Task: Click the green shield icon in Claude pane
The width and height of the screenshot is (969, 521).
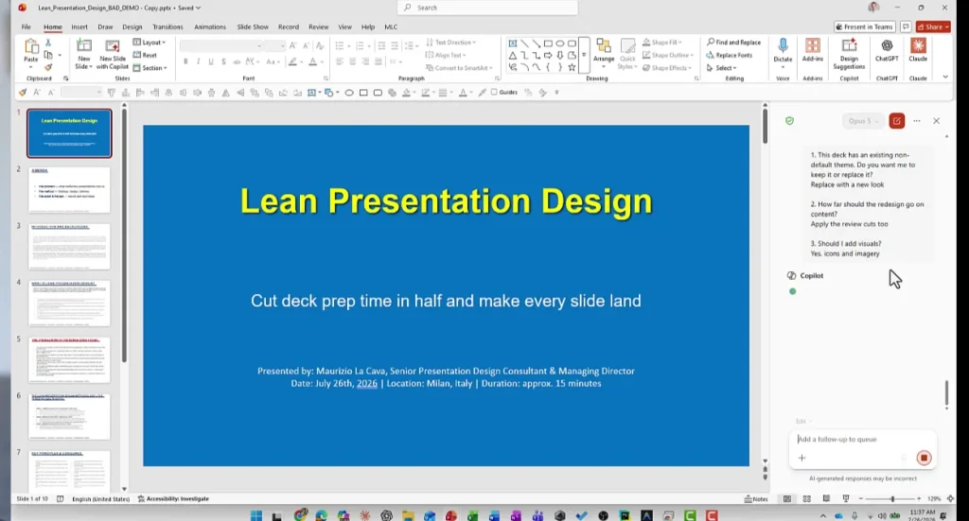Action: [x=789, y=121]
